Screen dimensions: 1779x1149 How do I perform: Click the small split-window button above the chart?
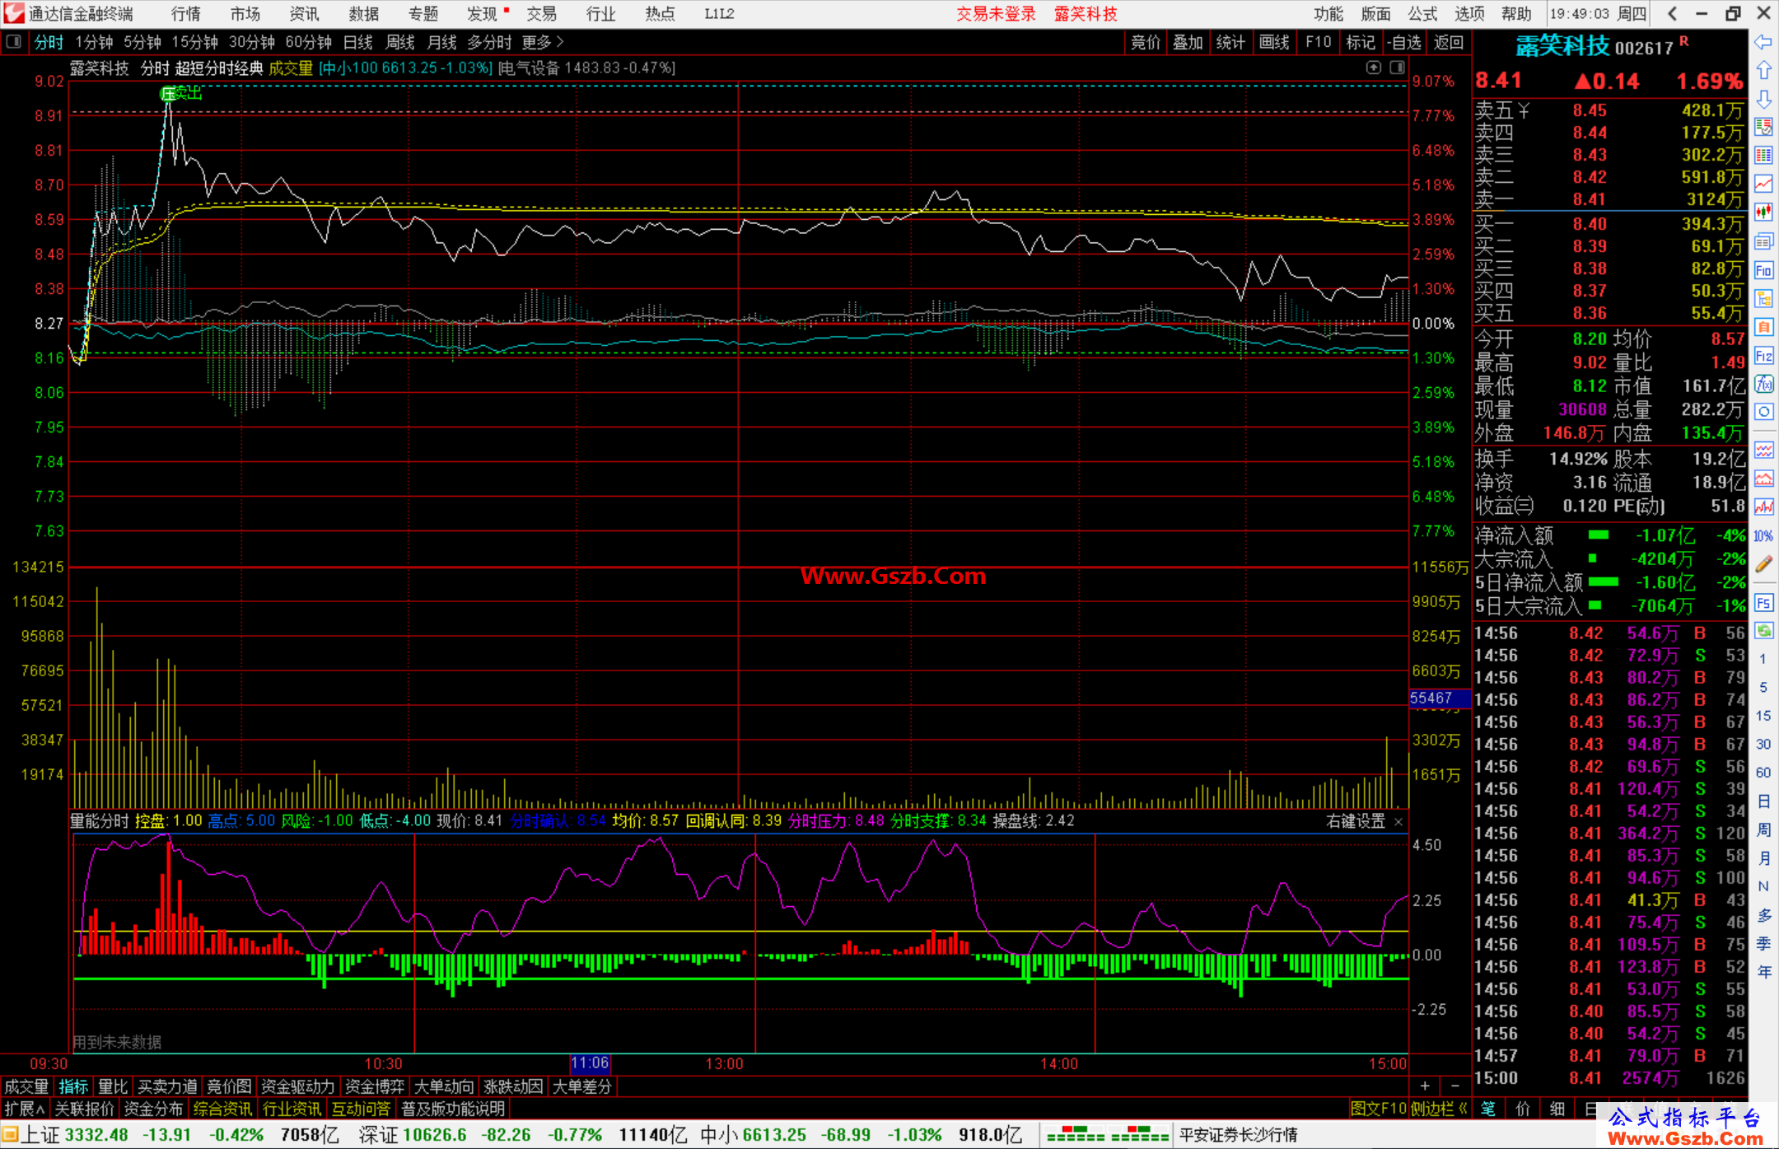tap(1397, 68)
